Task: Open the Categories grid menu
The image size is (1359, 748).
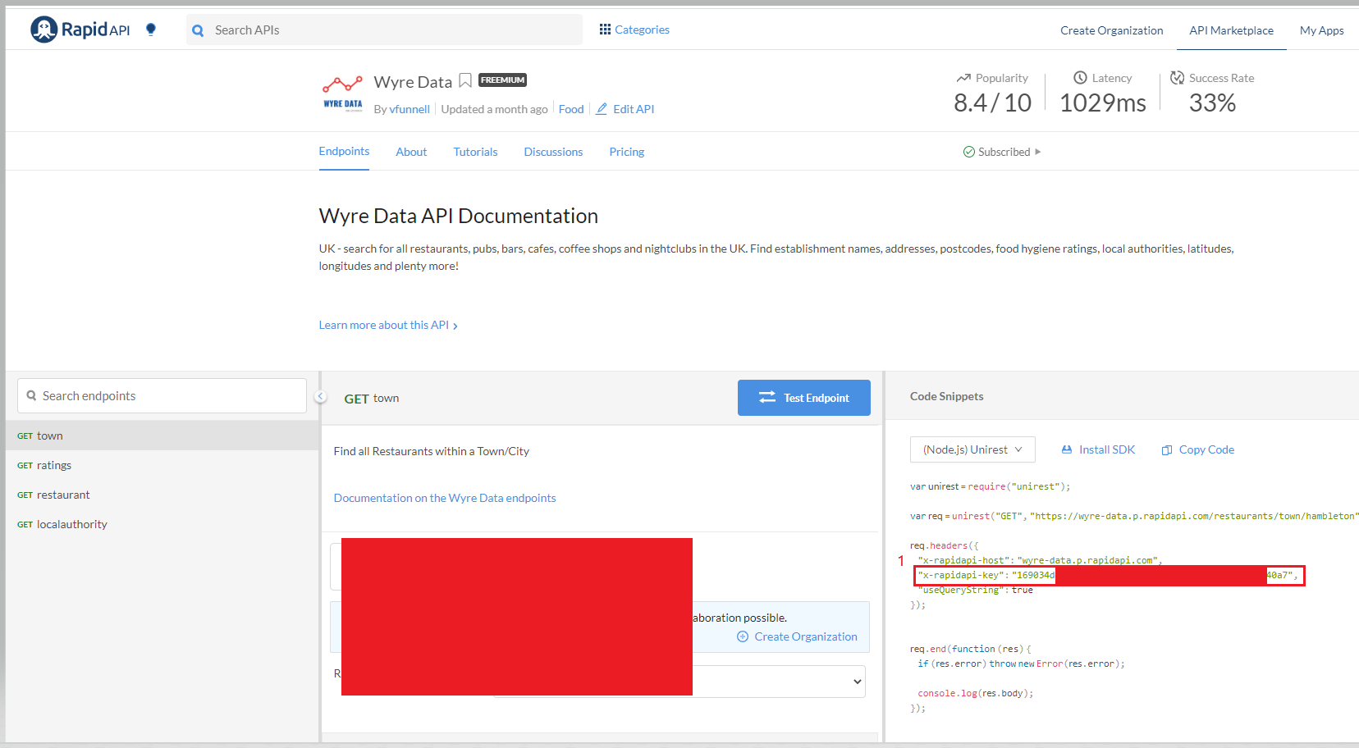Action: pyautogui.click(x=634, y=30)
